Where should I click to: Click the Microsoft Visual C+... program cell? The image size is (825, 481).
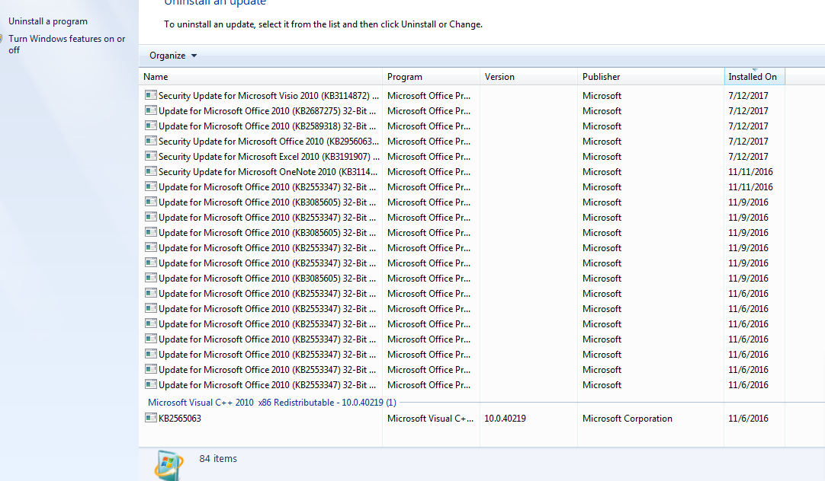tap(430, 419)
